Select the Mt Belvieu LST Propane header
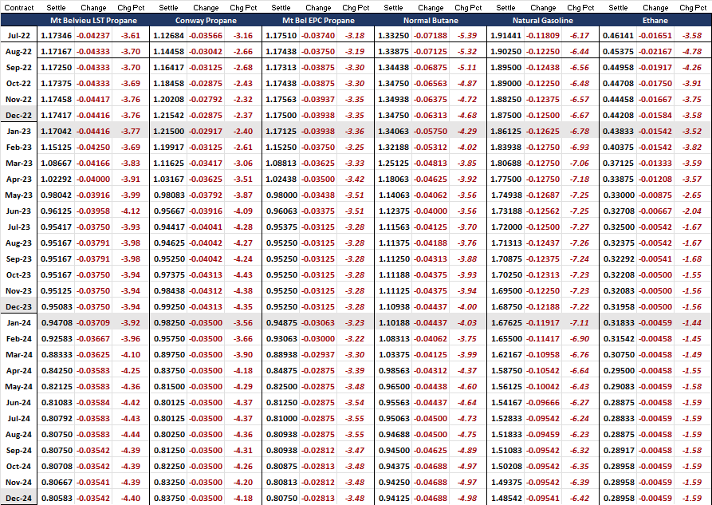The height and width of the screenshot is (505, 712). pyautogui.click(x=93, y=21)
